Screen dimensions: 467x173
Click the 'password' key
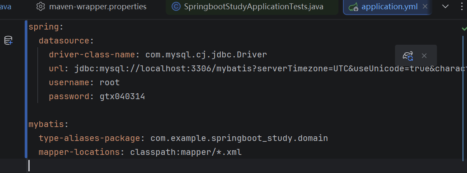click(x=69, y=97)
